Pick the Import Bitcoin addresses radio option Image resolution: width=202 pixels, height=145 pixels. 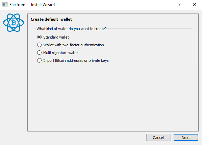point(39,60)
